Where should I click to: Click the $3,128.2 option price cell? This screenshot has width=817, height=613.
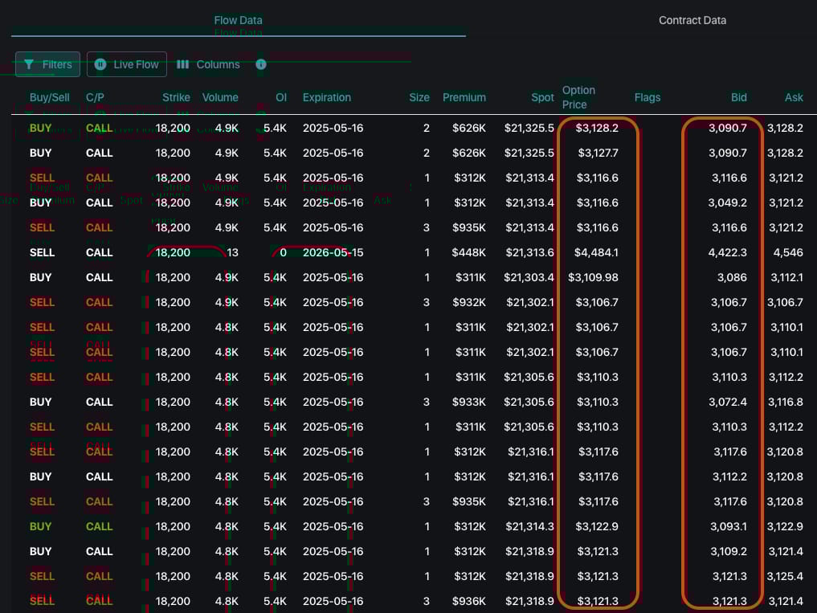[597, 128]
